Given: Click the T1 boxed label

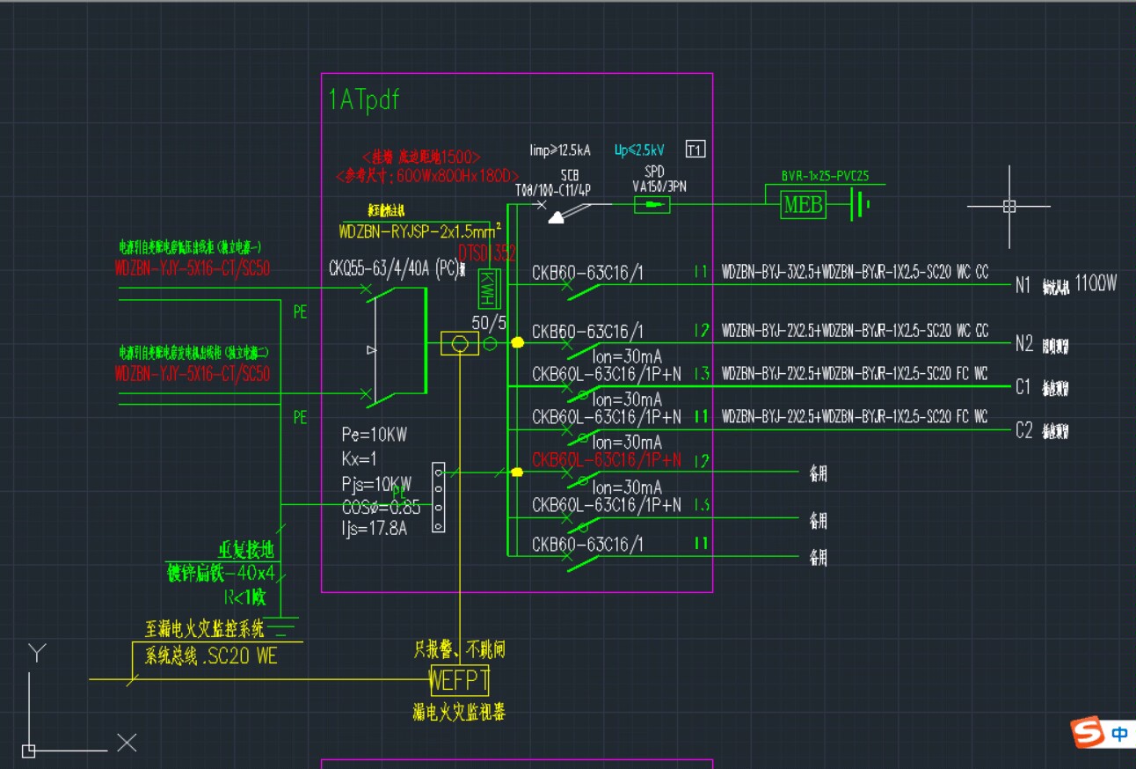Looking at the screenshot, I should (695, 150).
